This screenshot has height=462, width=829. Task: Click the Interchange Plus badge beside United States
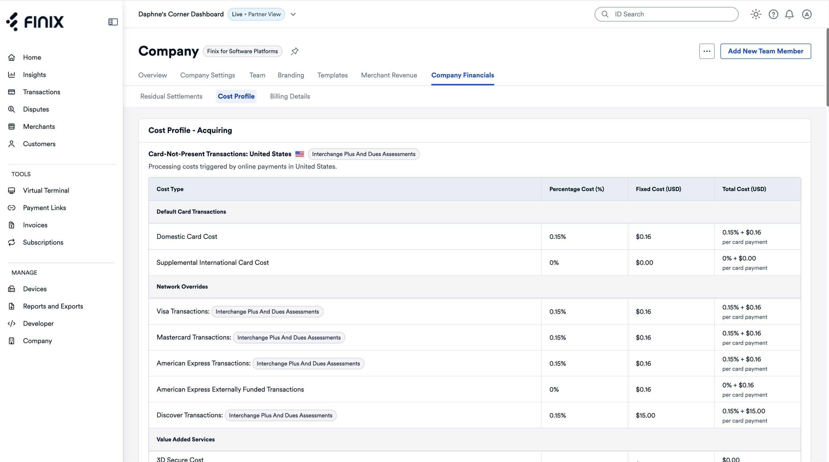pyautogui.click(x=364, y=154)
